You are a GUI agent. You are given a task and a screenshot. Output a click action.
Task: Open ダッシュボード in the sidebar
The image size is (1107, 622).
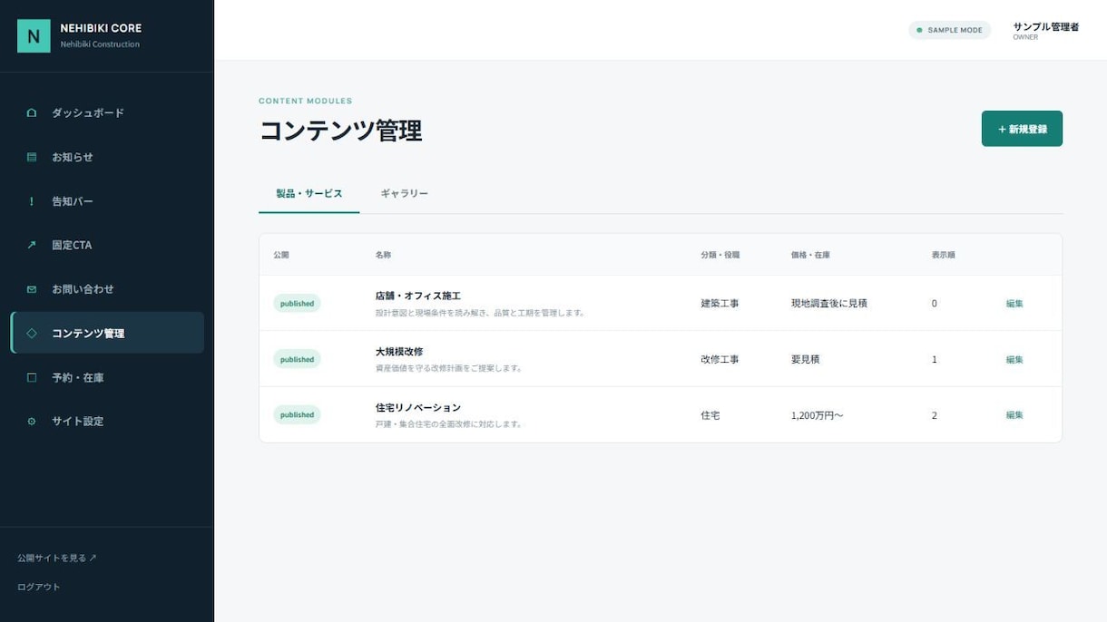(107, 113)
